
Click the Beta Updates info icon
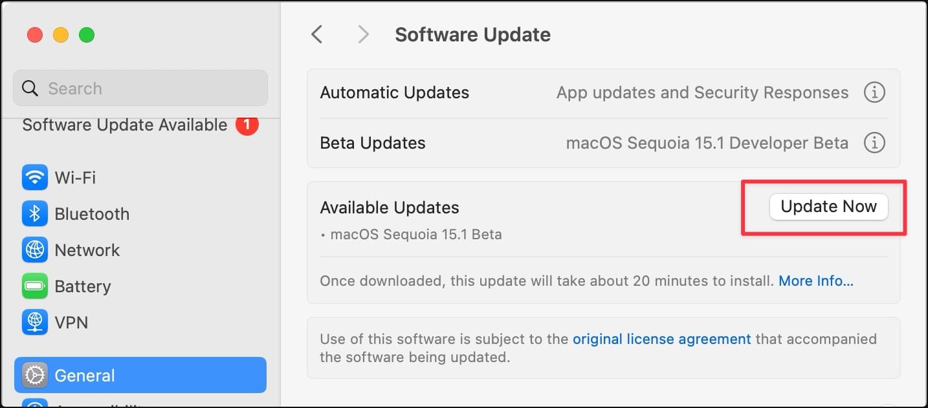(x=874, y=142)
